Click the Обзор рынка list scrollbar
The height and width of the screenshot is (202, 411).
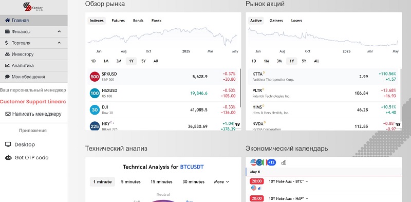(240, 87)
